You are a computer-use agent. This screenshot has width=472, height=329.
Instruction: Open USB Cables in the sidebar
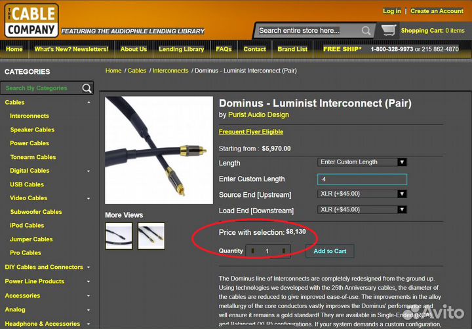[x=27, y=184]
